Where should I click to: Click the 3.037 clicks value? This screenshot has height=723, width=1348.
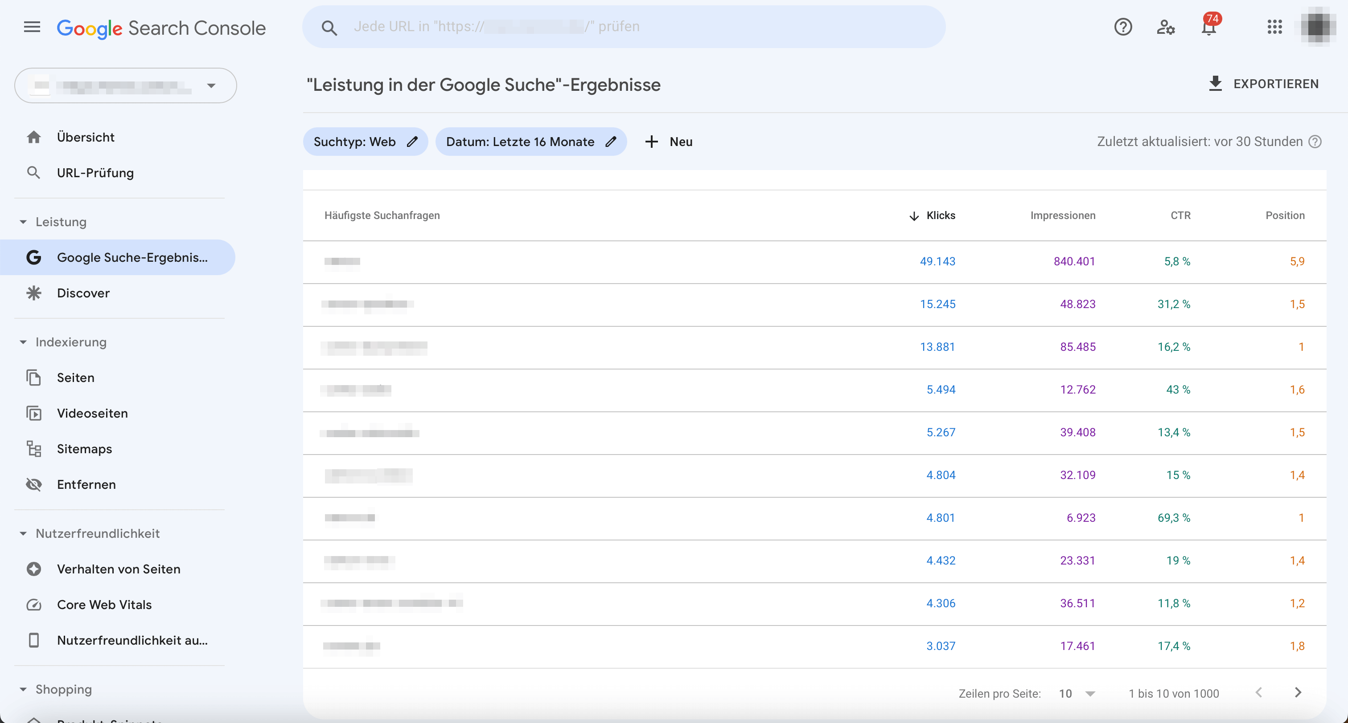click(941, 646)
